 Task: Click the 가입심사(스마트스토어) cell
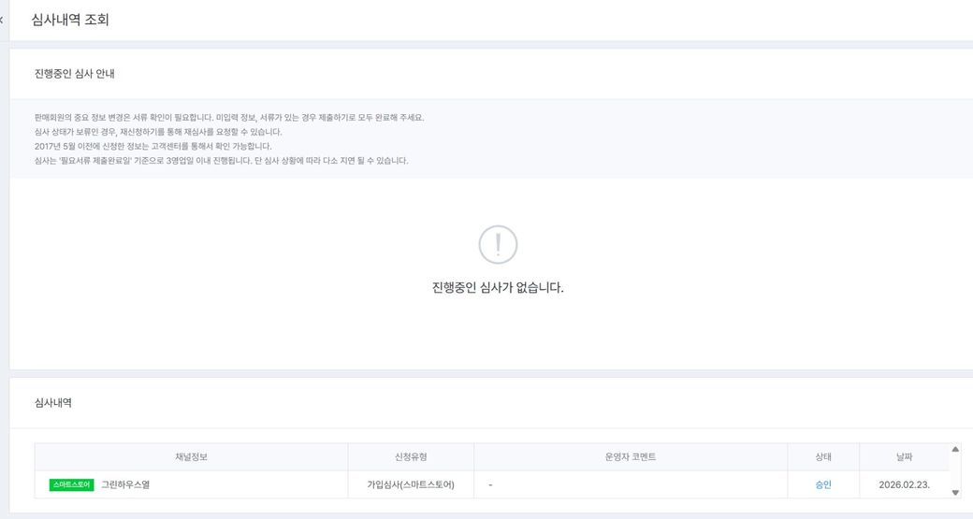pos(411,484)
